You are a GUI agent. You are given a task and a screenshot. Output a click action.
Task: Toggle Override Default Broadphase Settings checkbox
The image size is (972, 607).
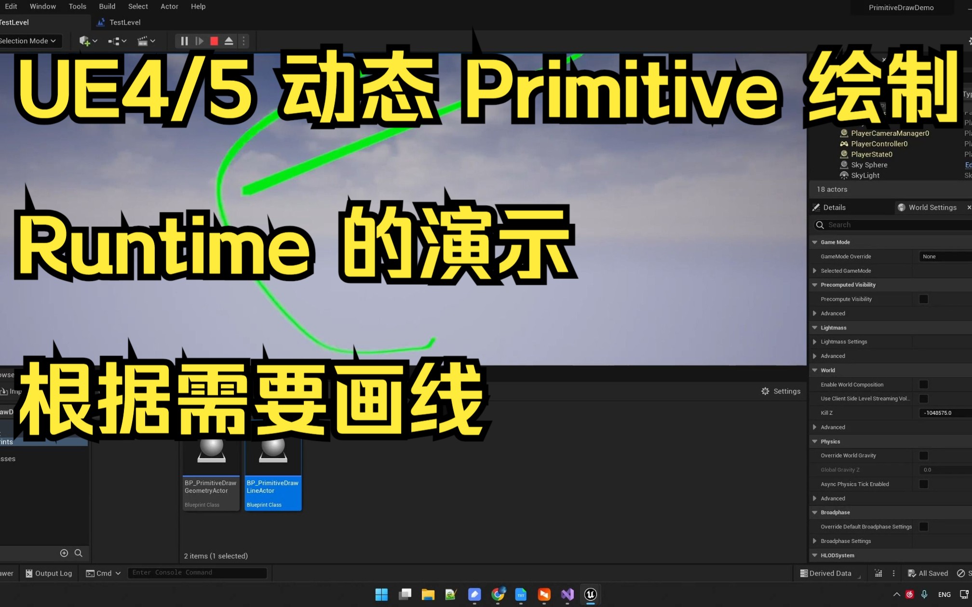click(923, 527)
